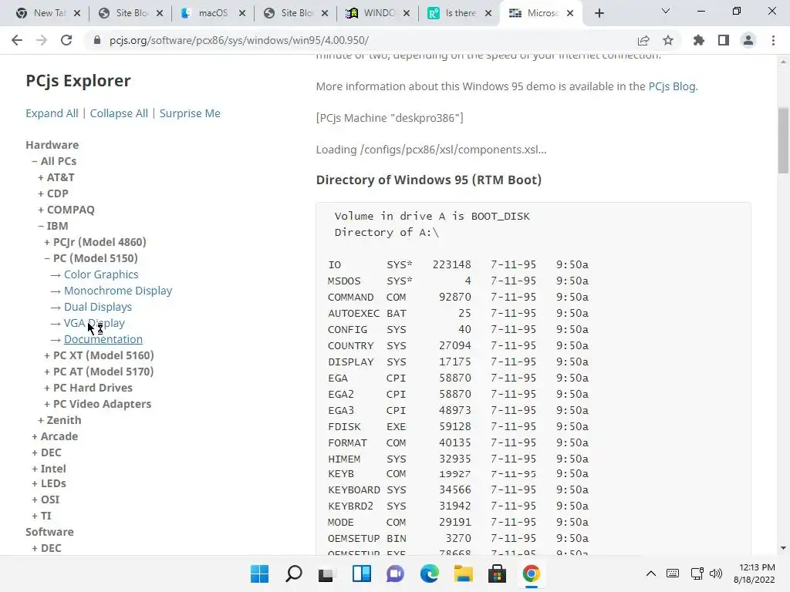Open VGA Display link
The width and height of the screenshot is (790, 592).
point(94,323)
